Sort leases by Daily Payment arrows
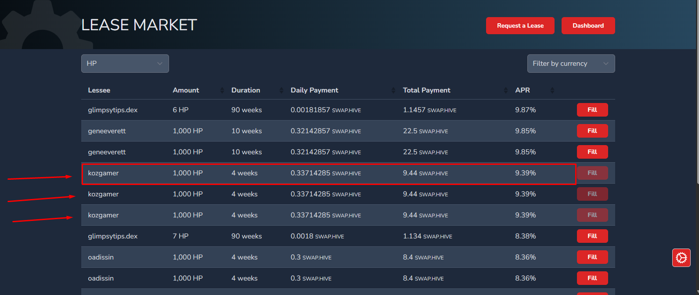 pos(393,90)
